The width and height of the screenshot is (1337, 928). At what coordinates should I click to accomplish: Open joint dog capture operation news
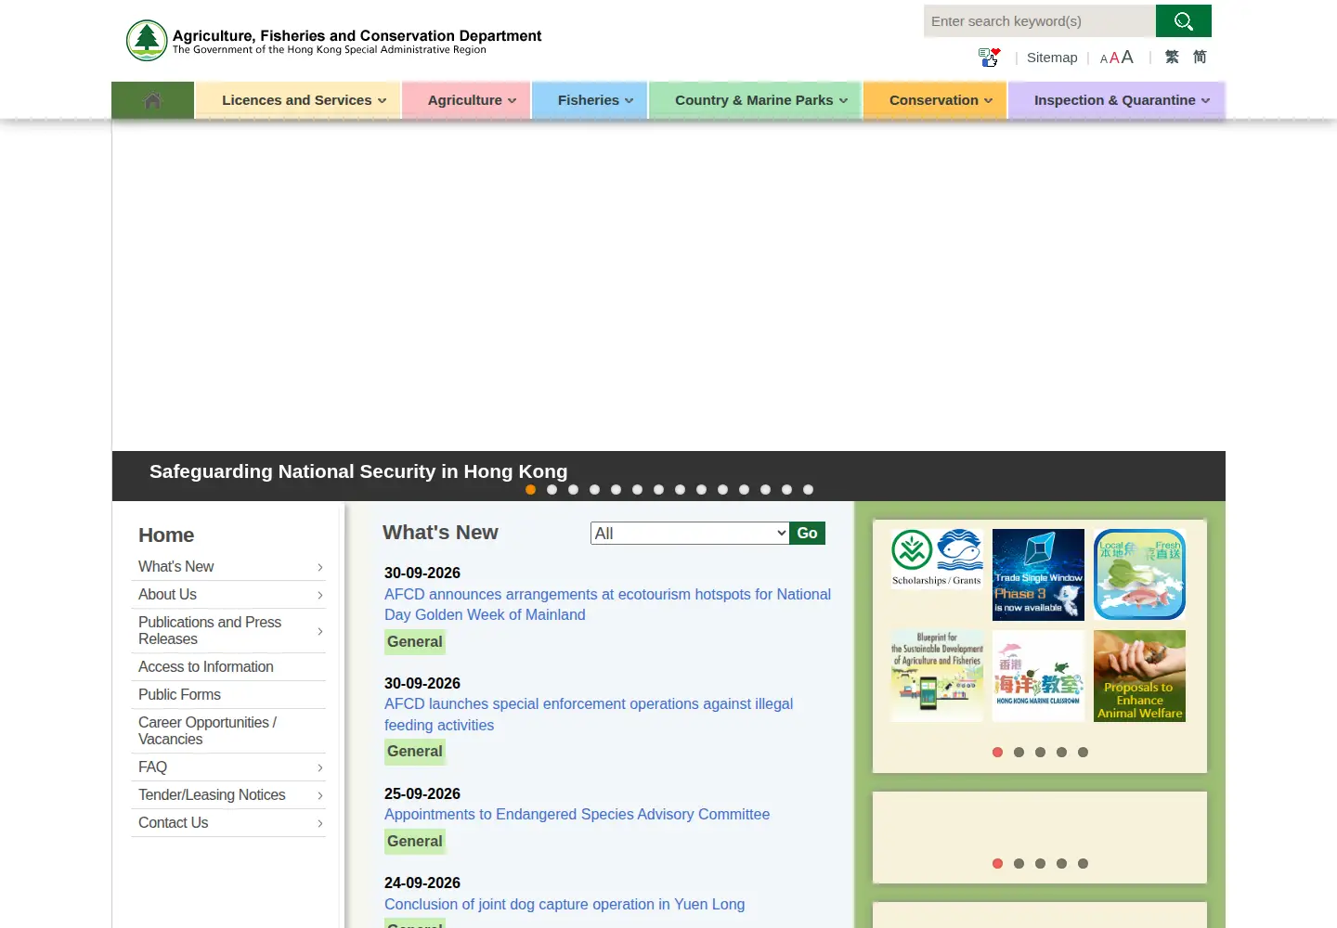pyautogui.click(x=565, y=904)
